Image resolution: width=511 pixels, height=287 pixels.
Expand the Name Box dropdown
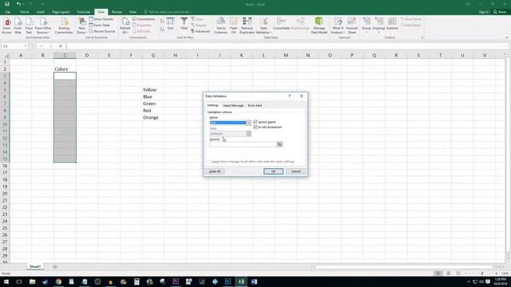click(26, 46)
